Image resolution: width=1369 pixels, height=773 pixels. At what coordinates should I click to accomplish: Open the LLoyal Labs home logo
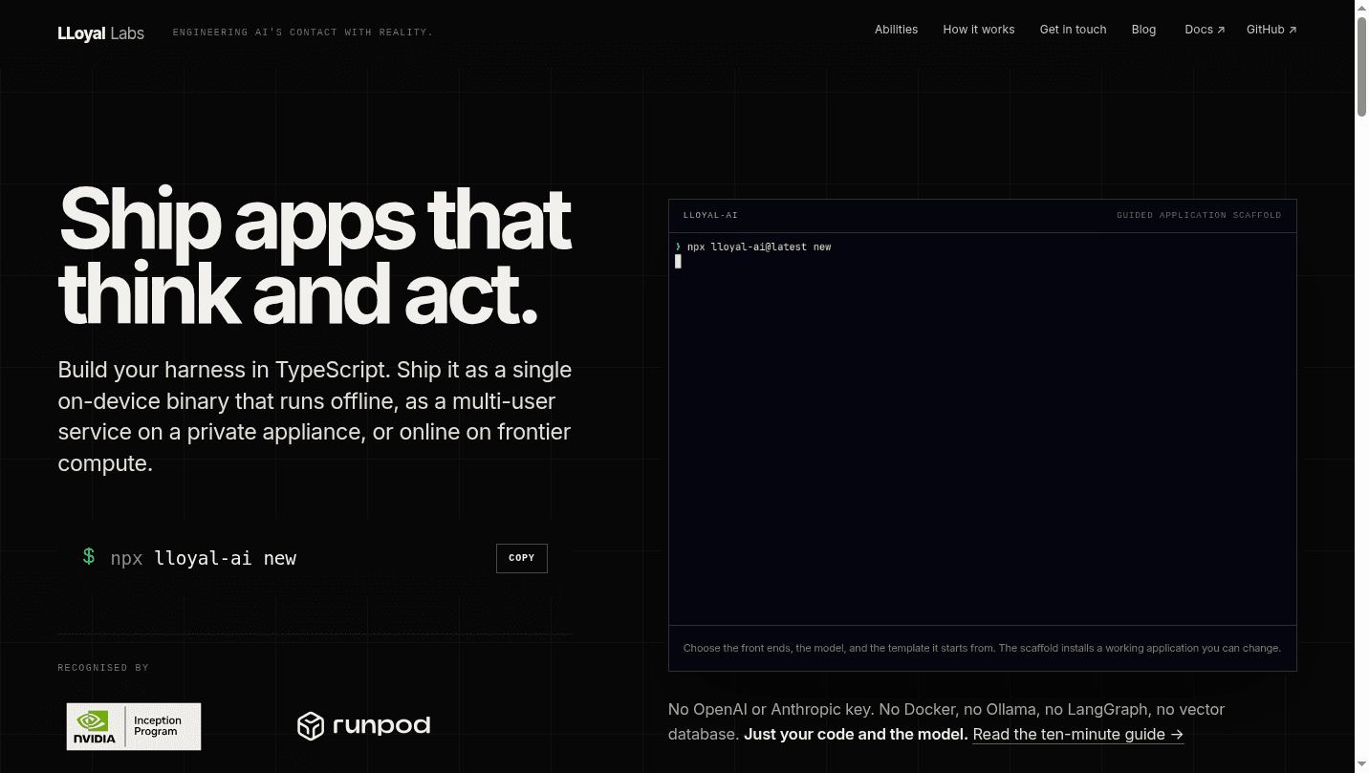100,32
